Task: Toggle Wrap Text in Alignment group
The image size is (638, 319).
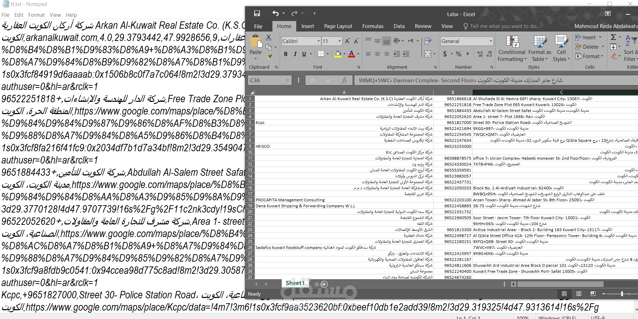Action: 428,41
